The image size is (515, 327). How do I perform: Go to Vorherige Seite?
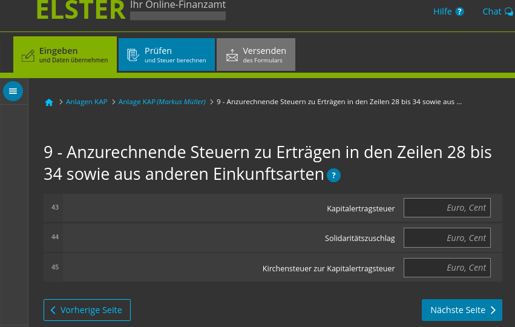pos(87,310)
